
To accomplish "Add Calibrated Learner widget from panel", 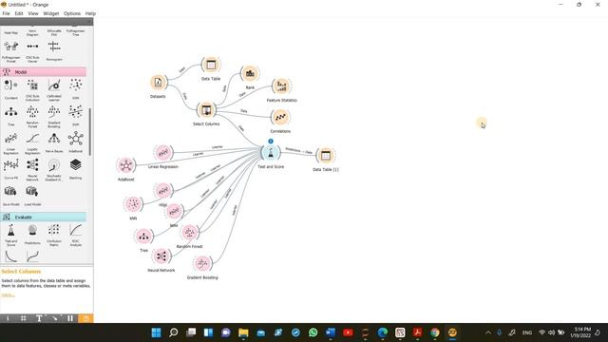I will tap(54, 89).
